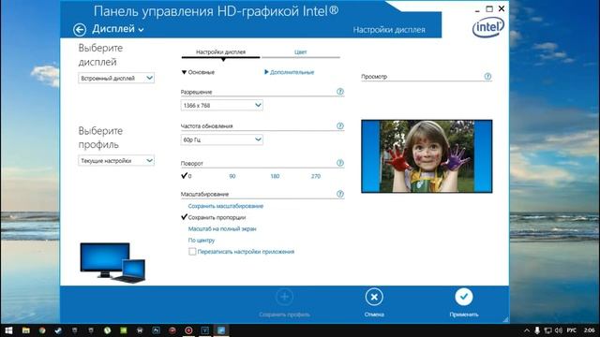Viewport: 600px width, 337px height.
Task: Select Сохранить пропорции scaling option
Action: (217, 217)
